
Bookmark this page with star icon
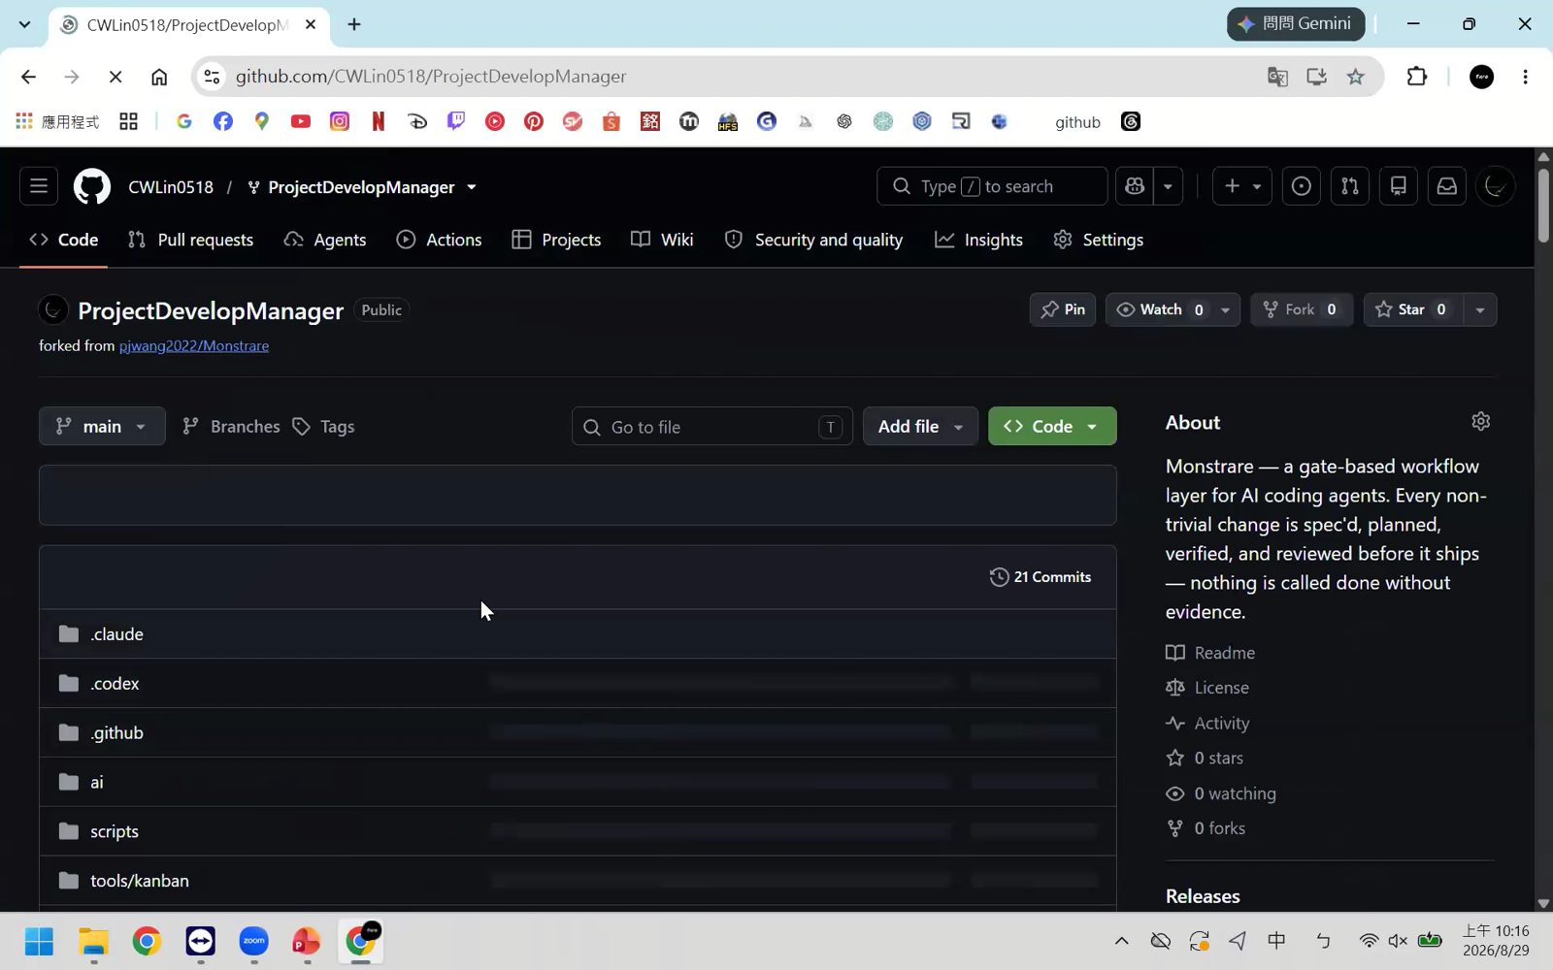[x=1356, y=77]
